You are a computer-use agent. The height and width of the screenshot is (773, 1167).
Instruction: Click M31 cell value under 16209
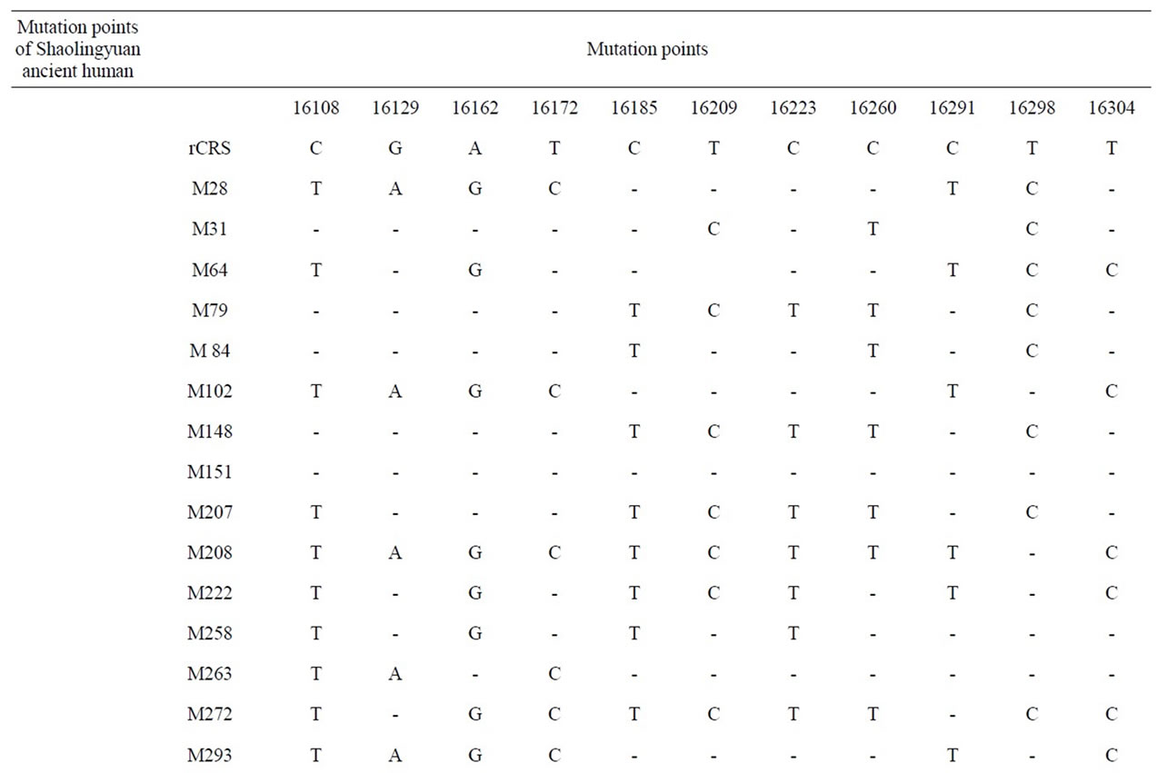(713, 230)
